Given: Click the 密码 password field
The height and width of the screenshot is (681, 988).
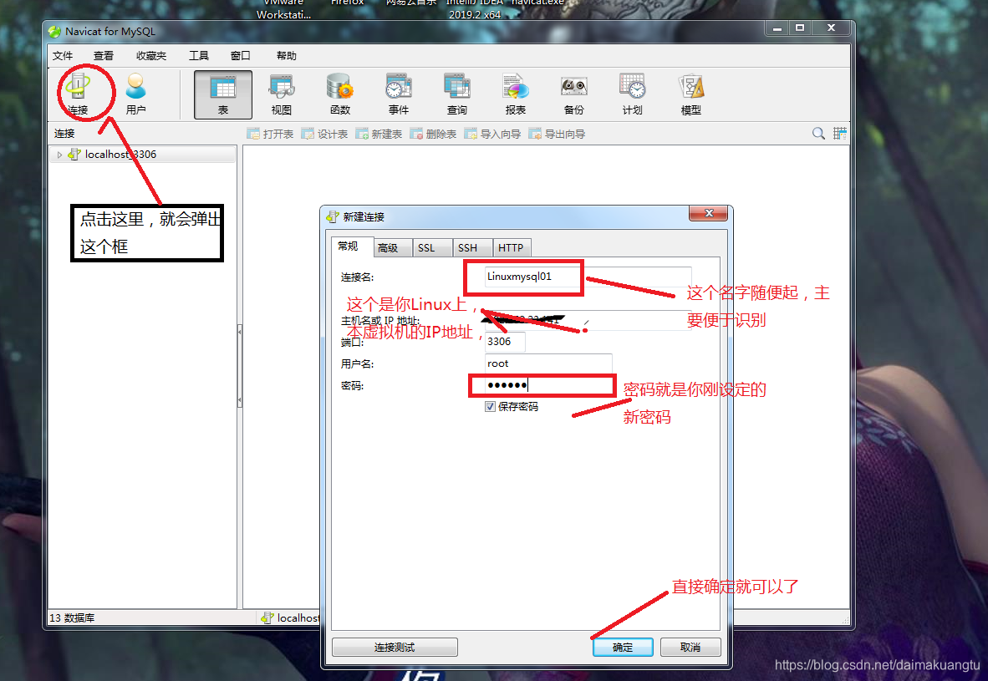Looking at the screenshot, I should pos(548,385).
